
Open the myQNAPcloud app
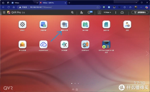pyautogui.click(x=43, y=44)
